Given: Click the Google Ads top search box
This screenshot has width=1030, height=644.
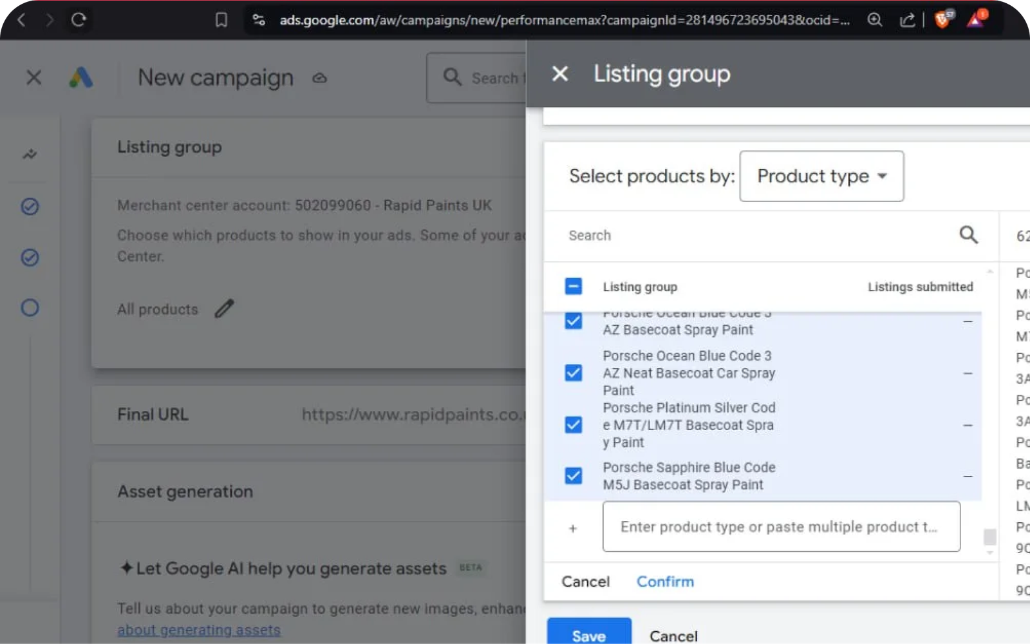Looking at the screenshot, I should point(477,78).
